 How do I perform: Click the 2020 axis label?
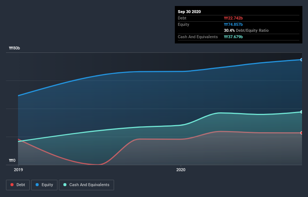point(181,170)
